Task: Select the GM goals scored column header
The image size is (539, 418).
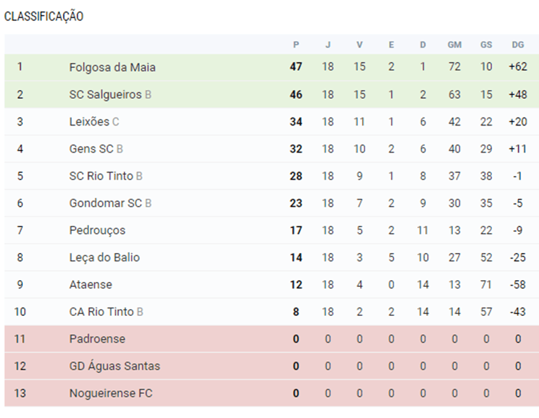Action: click(454, 45)
